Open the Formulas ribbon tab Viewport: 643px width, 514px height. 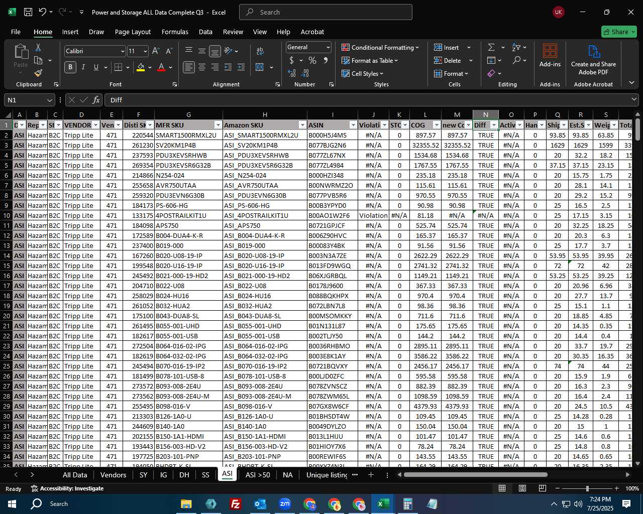tap(175, 32)
